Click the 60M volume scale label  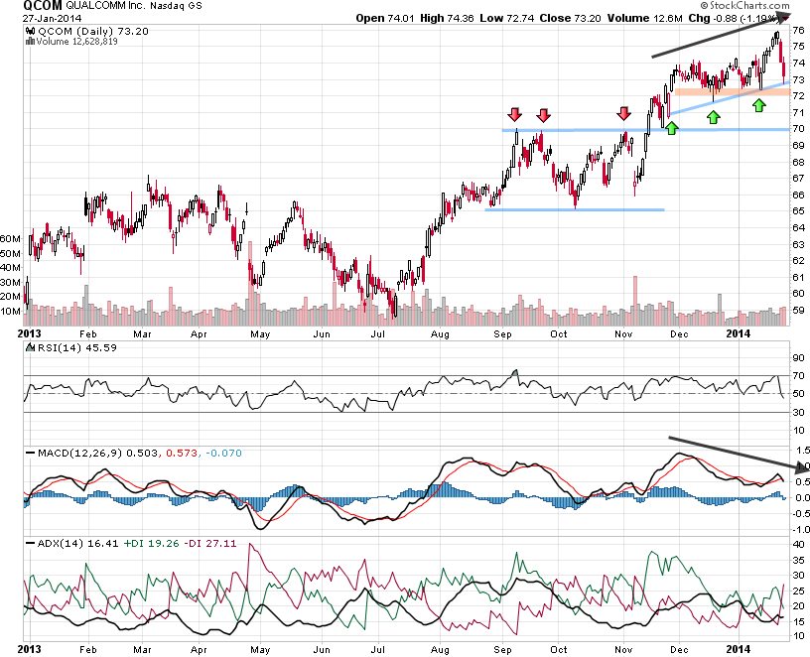[10, 238]
